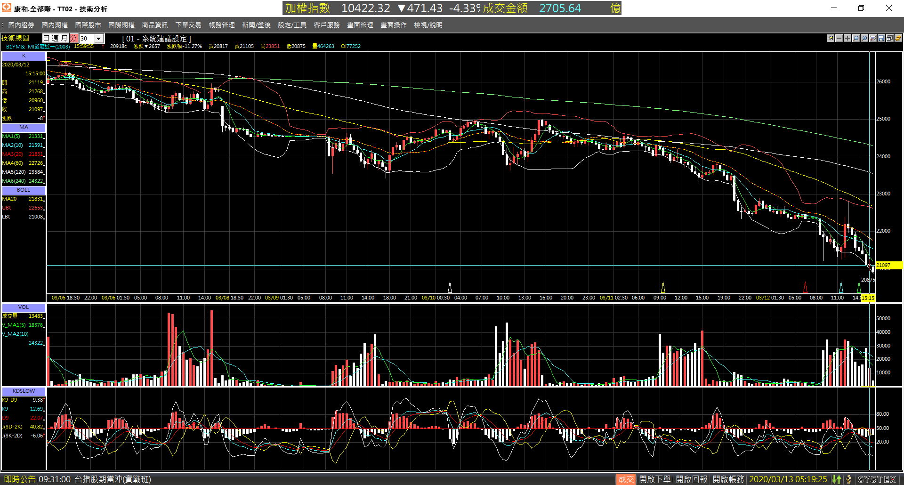Click the eraser drawing tool icon
904x485 pixels.
873,38
